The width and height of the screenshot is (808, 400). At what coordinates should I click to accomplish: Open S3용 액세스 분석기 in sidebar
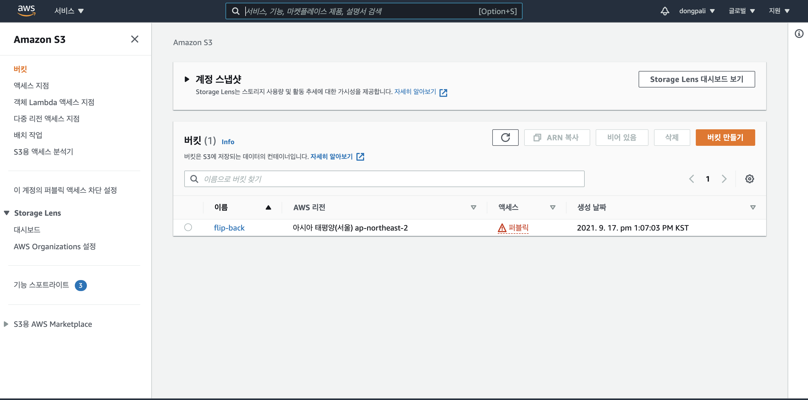[43, 152]
